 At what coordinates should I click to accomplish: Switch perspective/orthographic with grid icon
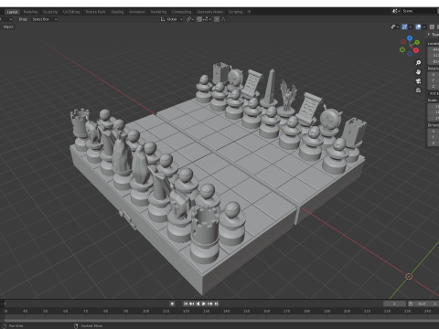[418, 90]
